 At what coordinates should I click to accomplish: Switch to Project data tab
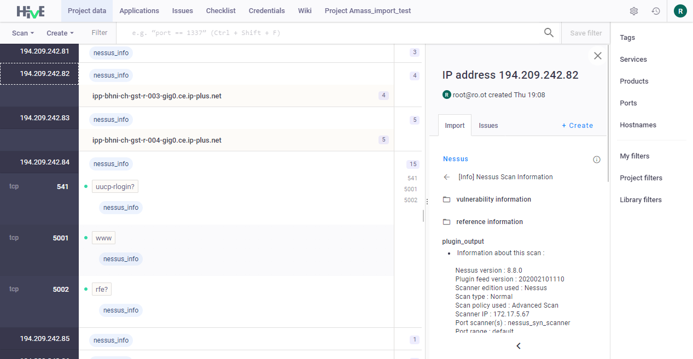point(87,11)
